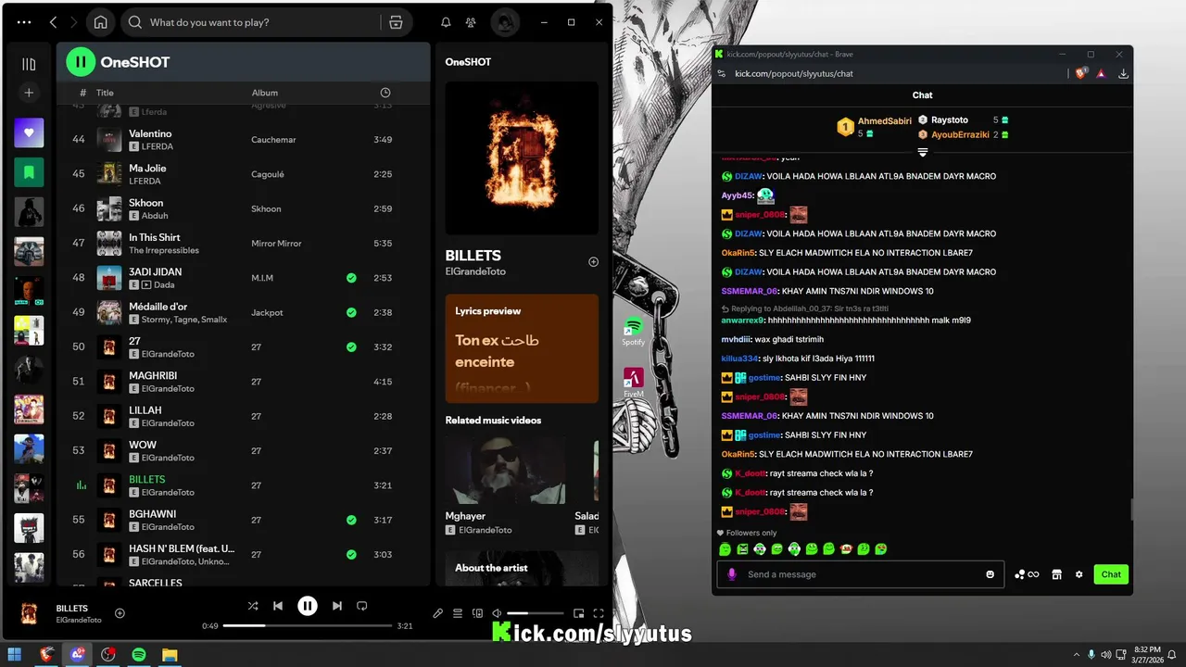This screenshot has height=667, width=1186.
Task: Add BILLETS to library in right panel
Action: coord(594,262)
